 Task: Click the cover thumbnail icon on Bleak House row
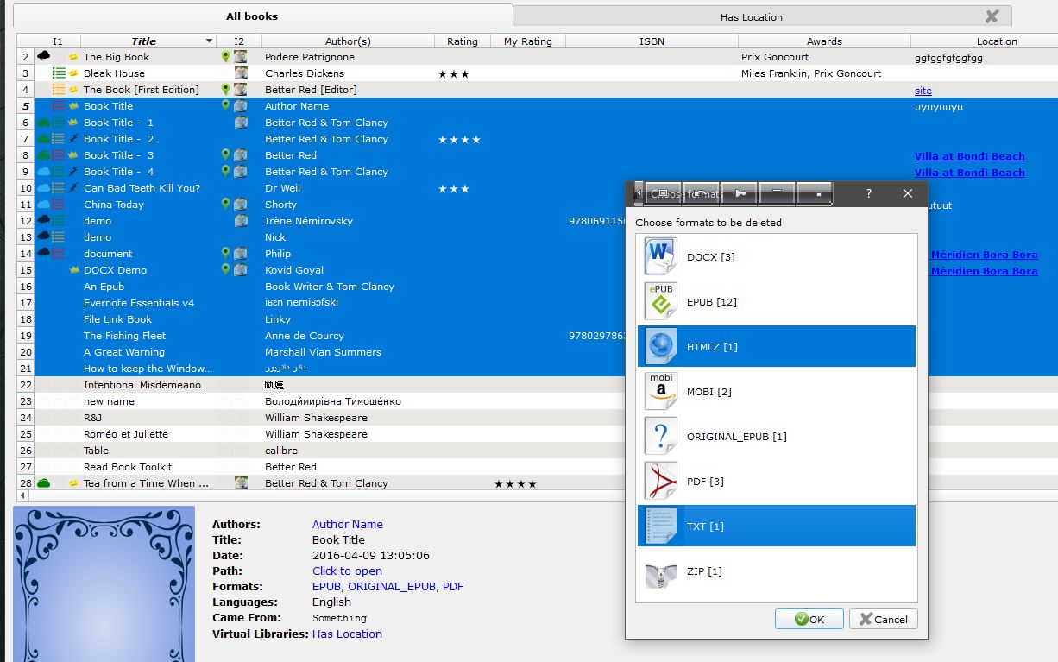click(x=241, y=73)
